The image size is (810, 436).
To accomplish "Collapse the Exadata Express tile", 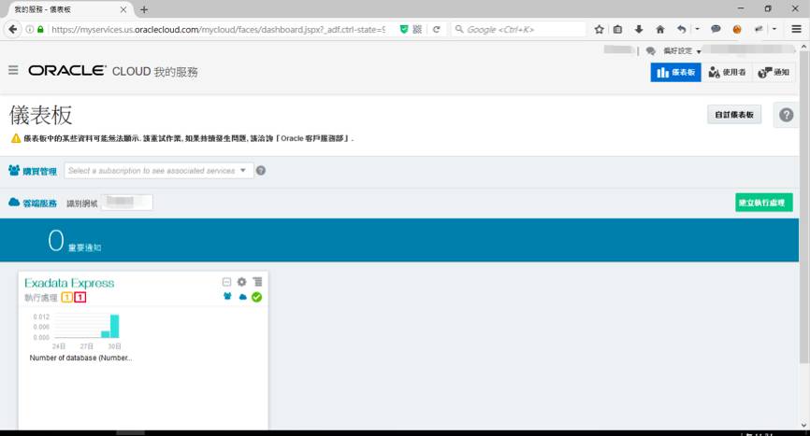I will pos(226,282).
